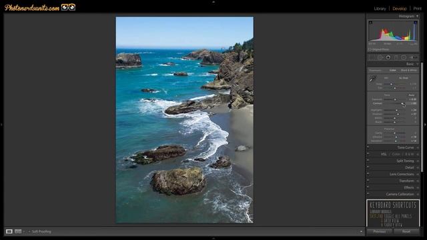Select the Color tab in HSL panel
This screenshot has height=240, width=427.
[x=396, y=154]
